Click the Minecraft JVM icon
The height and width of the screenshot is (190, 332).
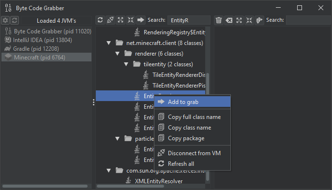(x=8, y=57)
